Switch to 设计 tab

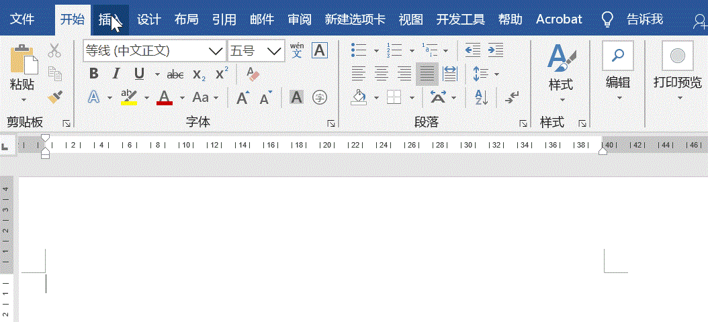148,19
